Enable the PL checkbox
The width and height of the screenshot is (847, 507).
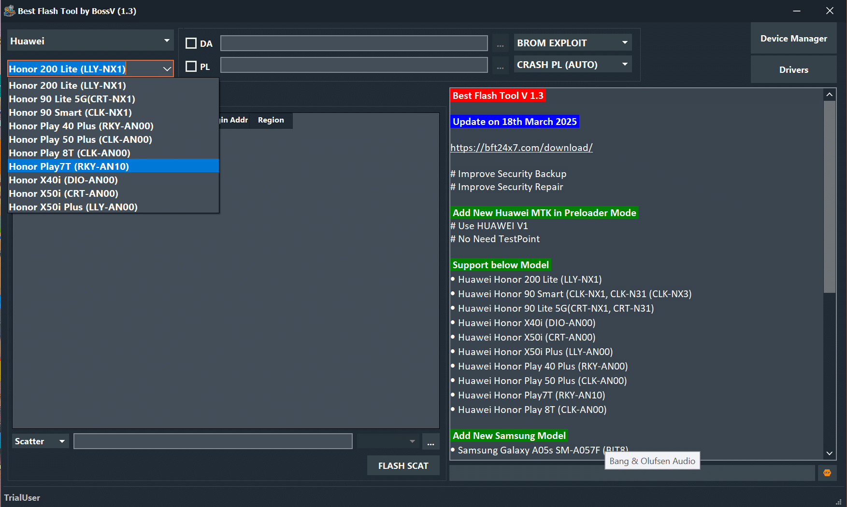tap(191, 66)
